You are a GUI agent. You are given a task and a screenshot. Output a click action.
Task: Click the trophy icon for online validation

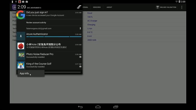click(x=157, y=7)
